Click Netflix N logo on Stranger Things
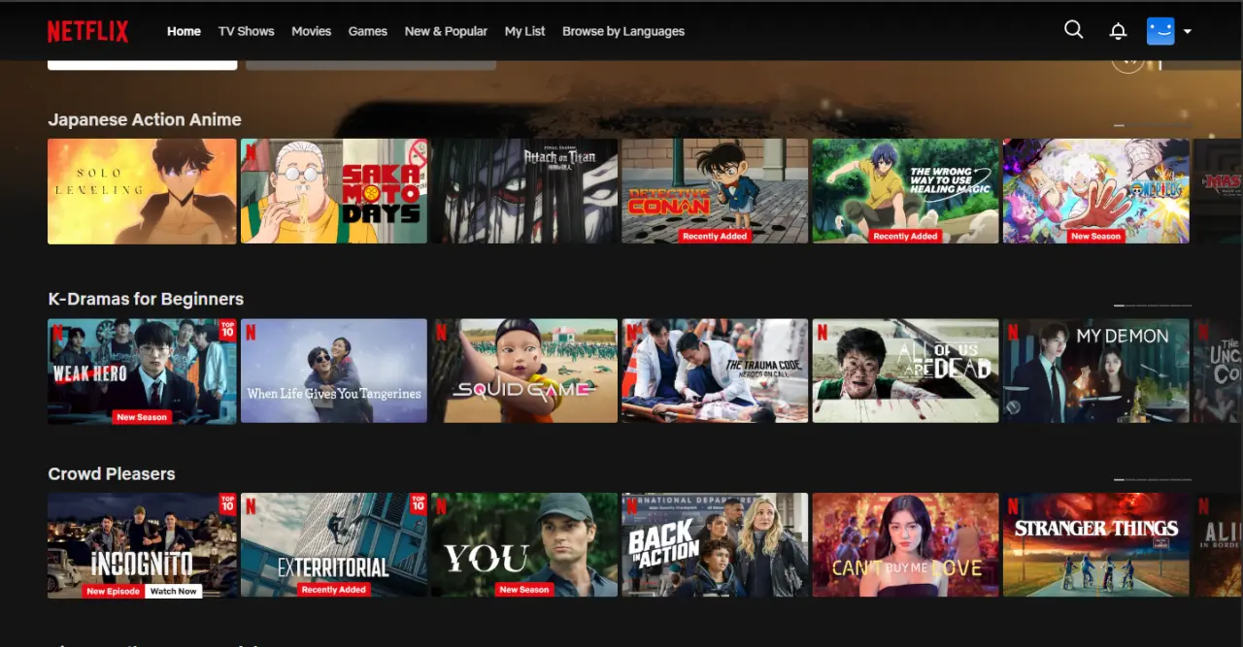Image resolution: width=1243 pixels, height=647 pixels. point(1013,506)
